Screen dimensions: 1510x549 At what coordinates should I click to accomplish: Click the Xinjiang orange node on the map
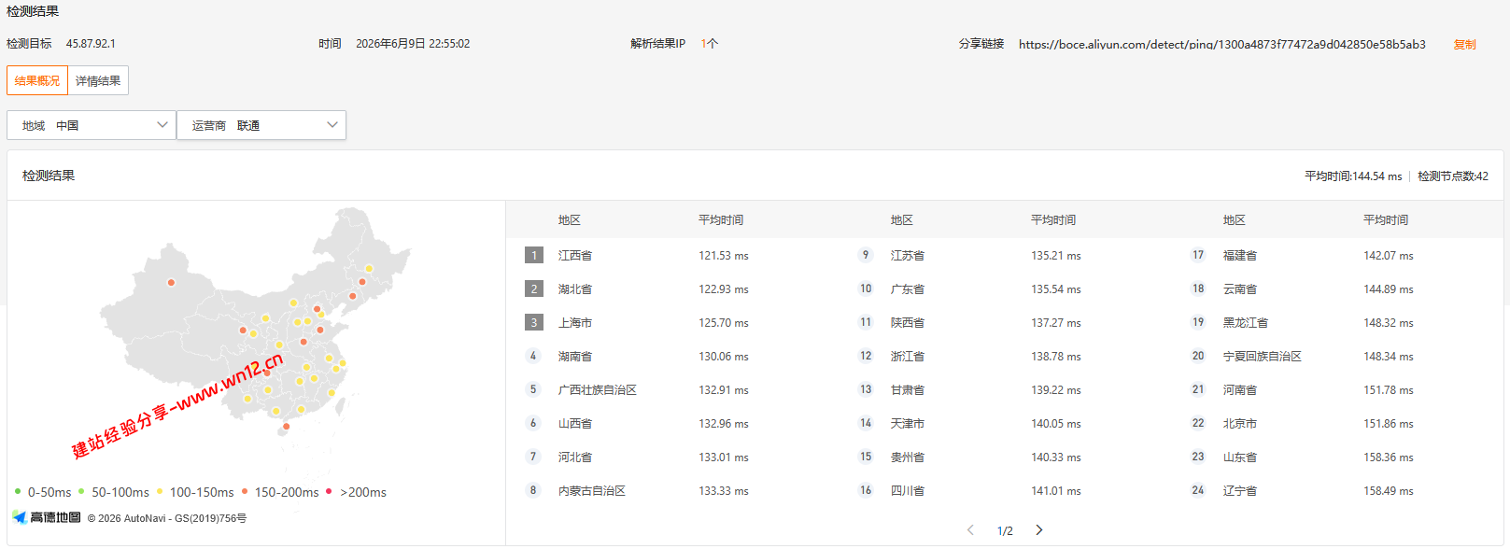171,282
